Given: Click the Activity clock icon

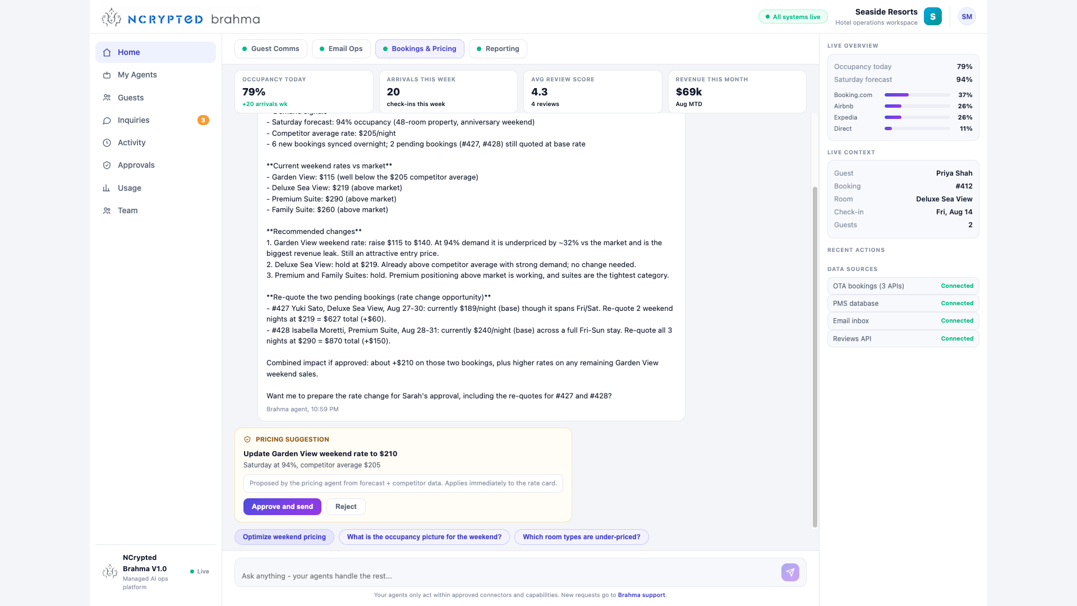Looking at the screenshot, I should (107, 143).
